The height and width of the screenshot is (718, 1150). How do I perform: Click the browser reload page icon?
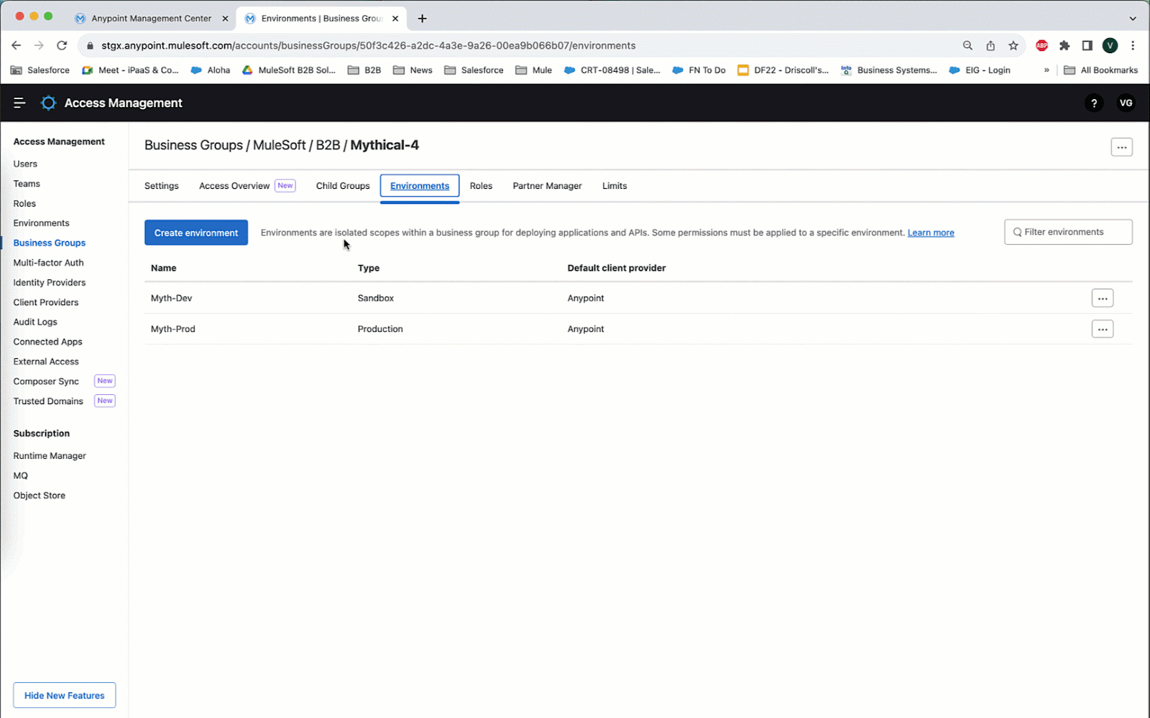[x=62, y=45]
